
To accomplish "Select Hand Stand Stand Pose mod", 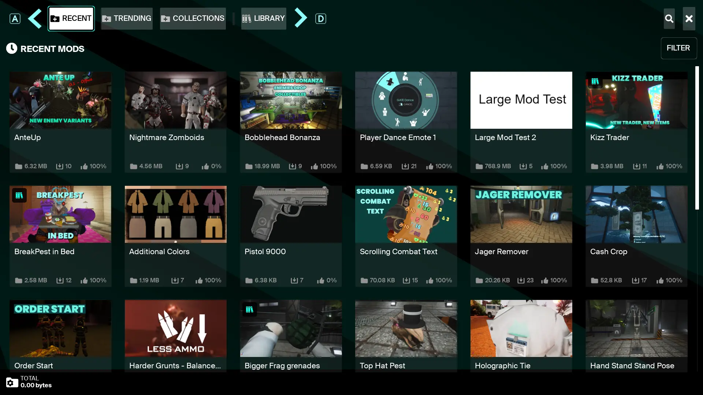I will pyautogui.click(x=636, y=336).
